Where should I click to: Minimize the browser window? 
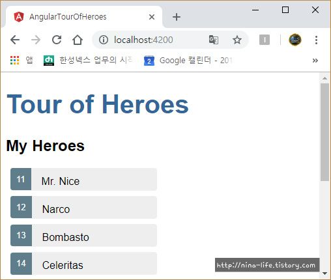pos(255,10)
